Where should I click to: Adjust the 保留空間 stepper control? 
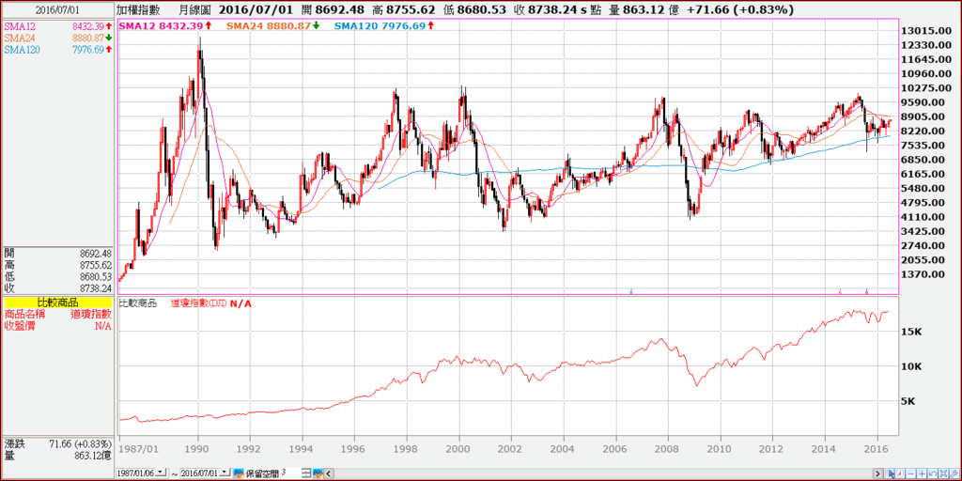point(306,473)
